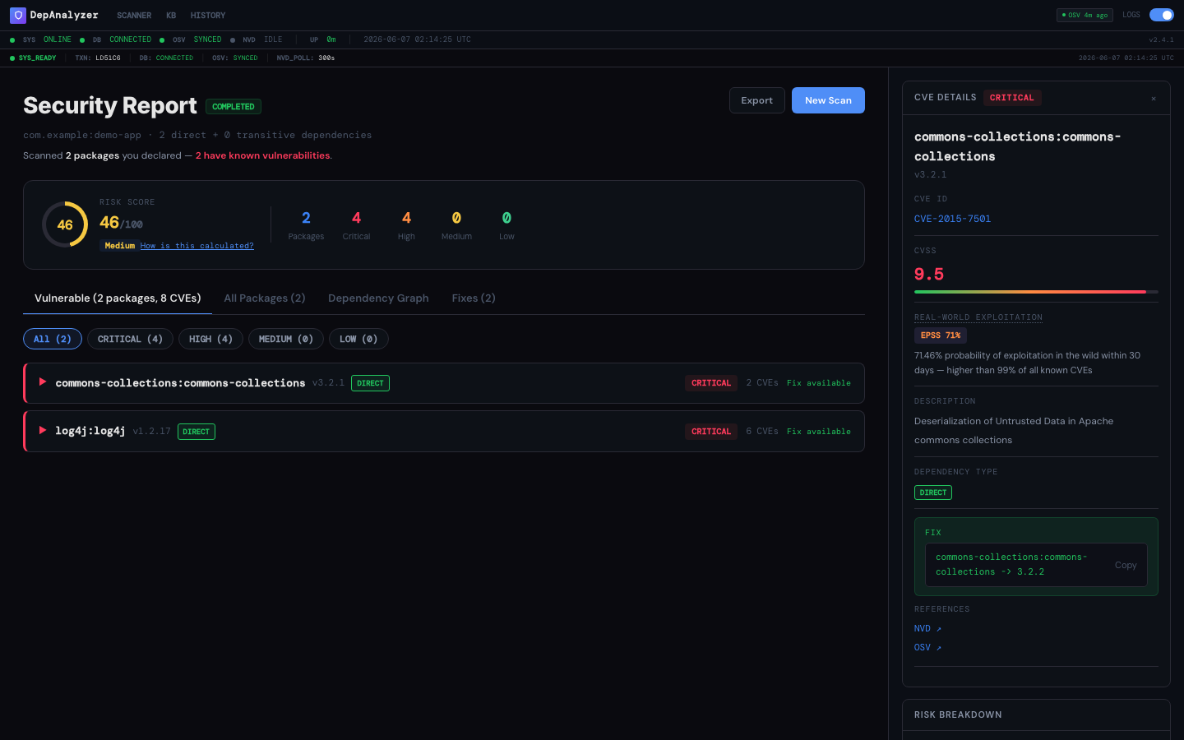Screen dimensions: 1184x740
Task: Click the EPSS 71% badge
Action: click(x=941, y=335)
